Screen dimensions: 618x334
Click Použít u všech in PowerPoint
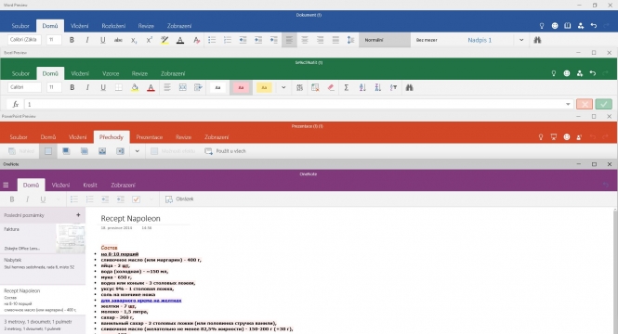(x=226, y=151)
